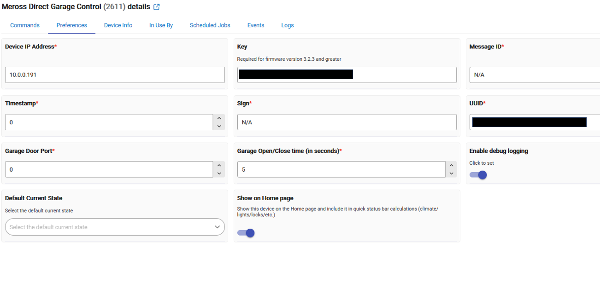
Task: Switch to the Commands tab
Action: pyautogui.click(x=25, y=25)
